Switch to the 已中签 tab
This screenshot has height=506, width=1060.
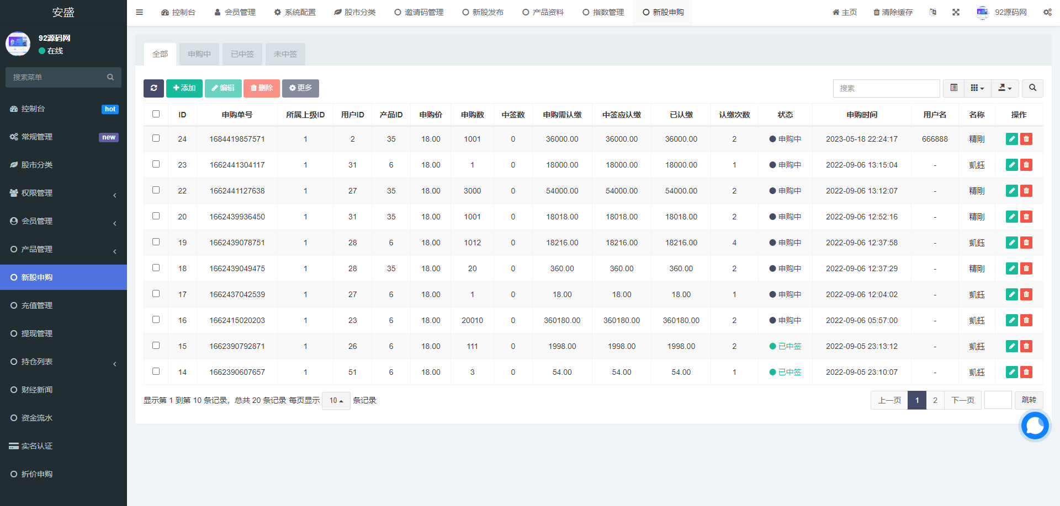coord(242,54)
